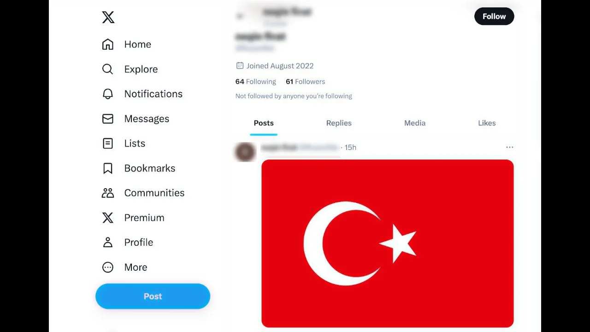The width and height of the screenshot is (590, 332).
Task: Open Explore via magnifier icon
Action: click(107, 69)
